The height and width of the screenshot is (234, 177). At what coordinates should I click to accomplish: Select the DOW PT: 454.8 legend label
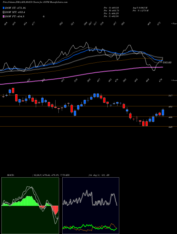[15, 16]
